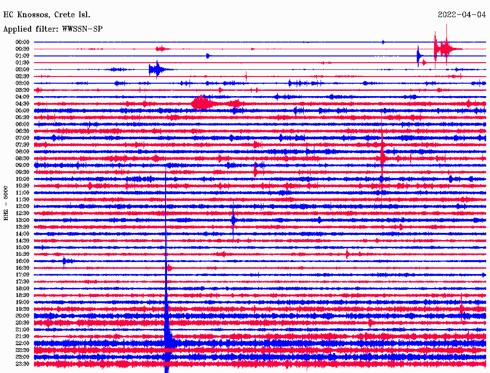This screenshot has width=490, height=373.
Task: Click the large red burst on 04:30 trace
Action: (x=202, y=103)
